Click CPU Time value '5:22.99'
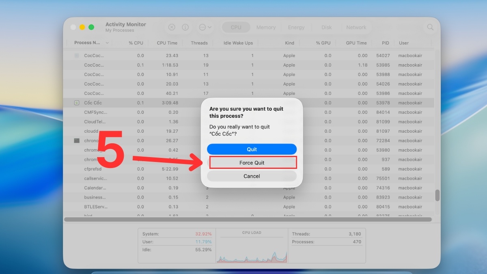The width and height of the screenshot is (487, 274). [170, 169]
